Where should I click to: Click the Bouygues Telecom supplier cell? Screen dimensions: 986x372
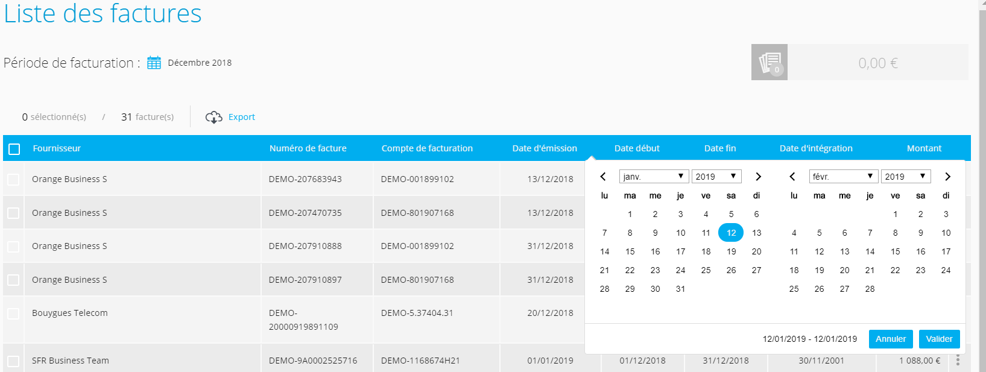point(70,313)
